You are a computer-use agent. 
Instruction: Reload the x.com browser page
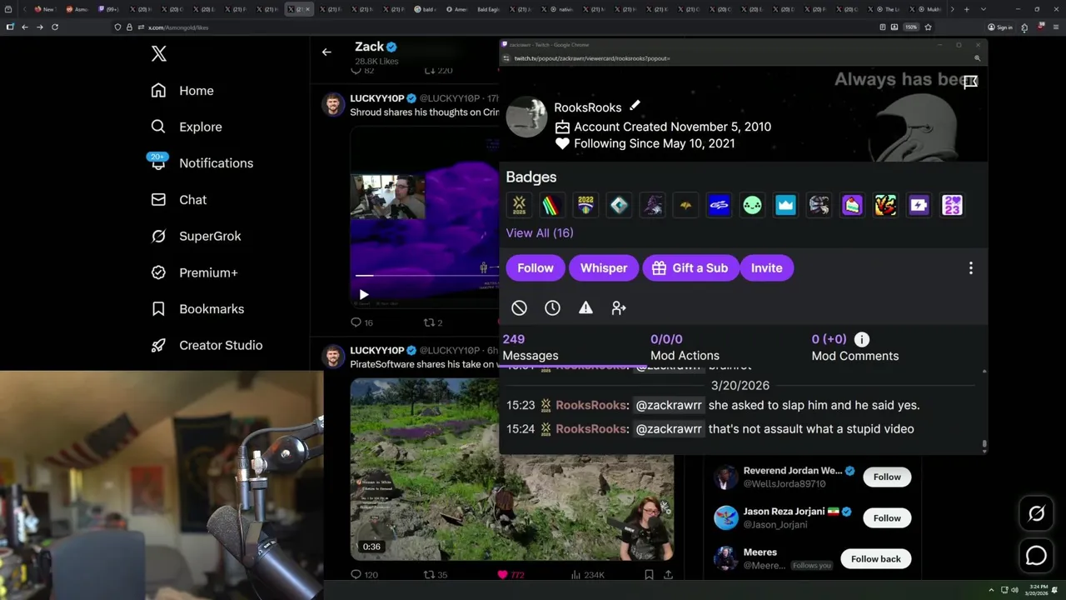[55, 27]
